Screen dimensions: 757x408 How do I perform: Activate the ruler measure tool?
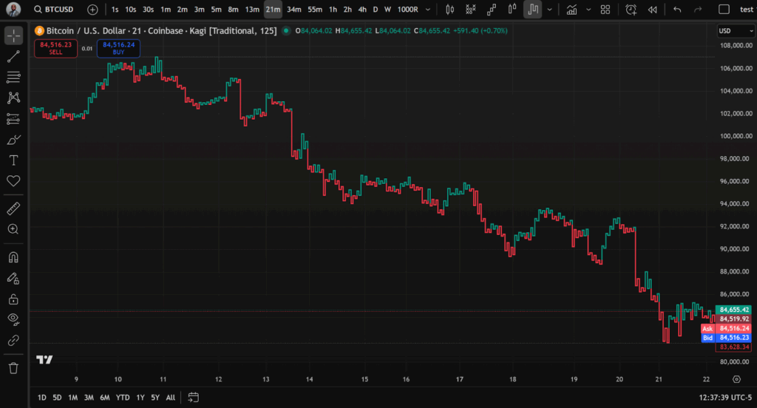[x=13, y=208]
